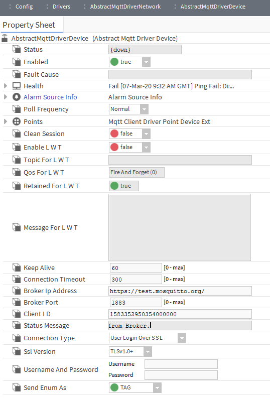270x402 pixels.
Task: Go to Config in breadcrumb
Action: click(x=24, y=7)
